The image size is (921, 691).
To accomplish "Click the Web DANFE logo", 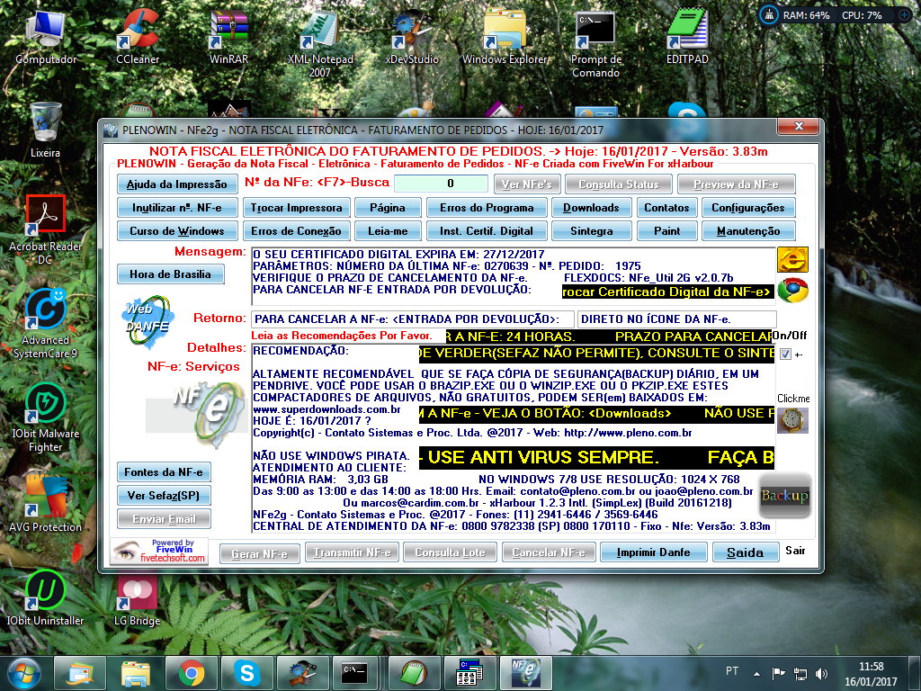I will click(148, 321).
